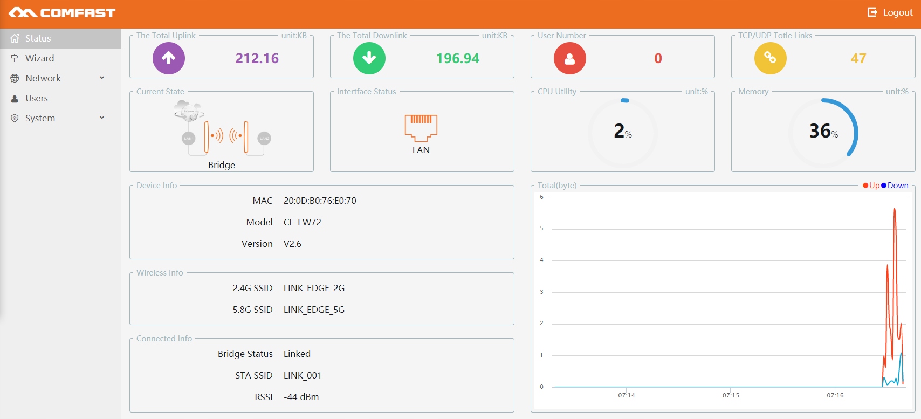Viewport: 921px width, 419px height.
Task: Open the Network section in sidebar
Action: coord(43,78)
